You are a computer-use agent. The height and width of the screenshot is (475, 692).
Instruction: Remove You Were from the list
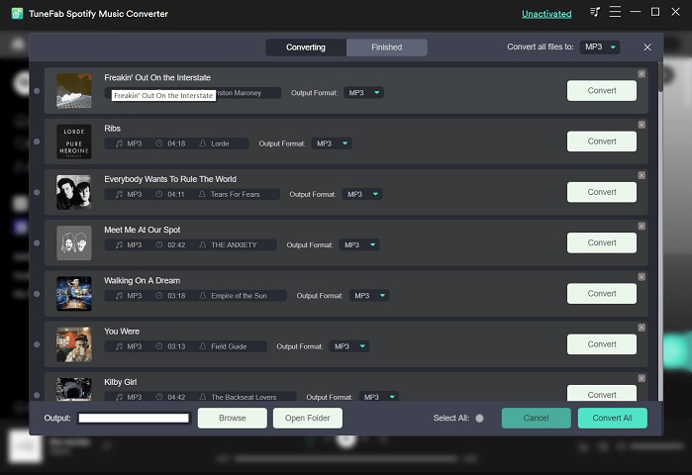pos(642,328)
